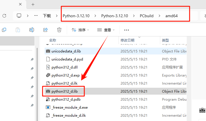Click the This PC monitor icon
Screen dimensions: 206x121
[x=19, y=16]
